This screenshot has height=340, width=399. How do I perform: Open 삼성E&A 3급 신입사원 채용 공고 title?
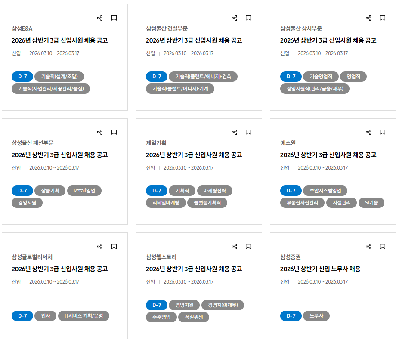tap(59, 40)
